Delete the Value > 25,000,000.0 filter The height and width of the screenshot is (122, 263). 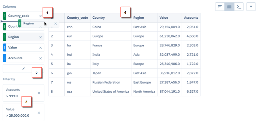click(39, 113)
